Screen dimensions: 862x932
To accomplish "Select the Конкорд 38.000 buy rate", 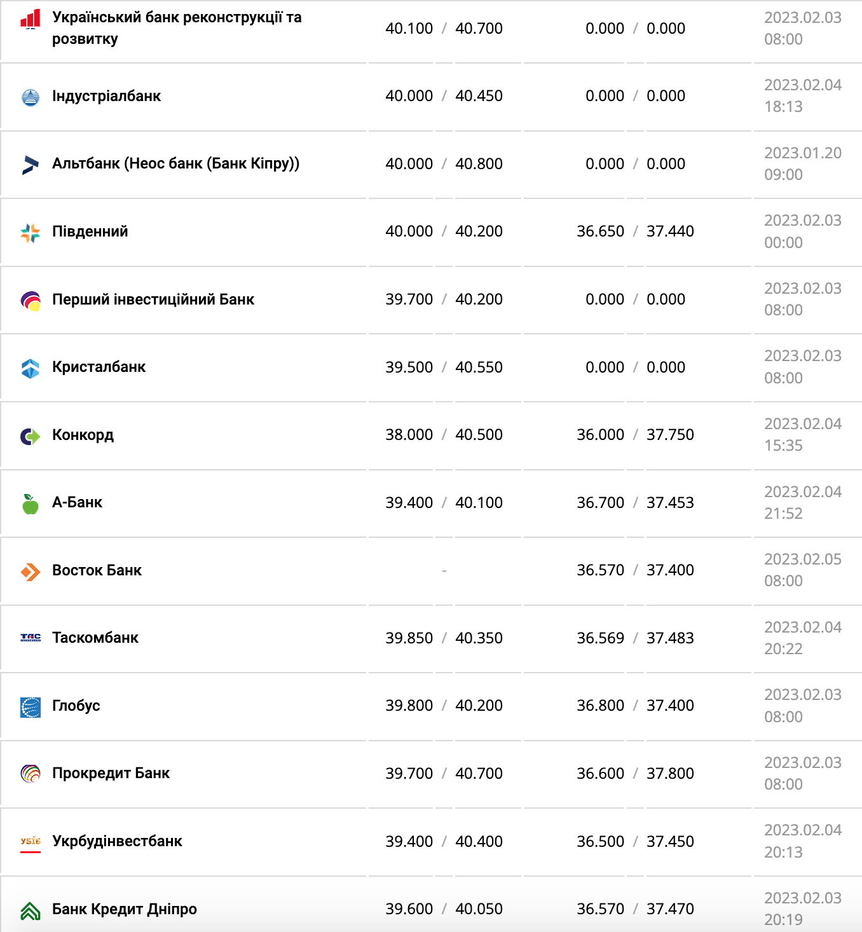I will (409, 435).
